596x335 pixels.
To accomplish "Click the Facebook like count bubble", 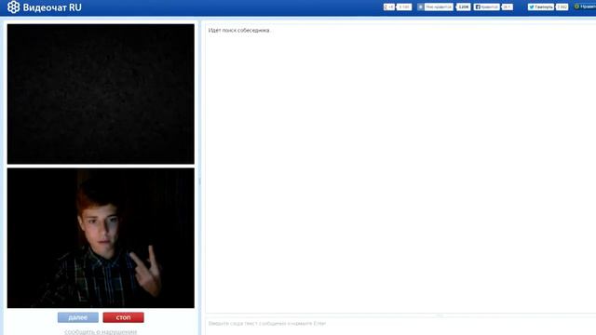I will tap(507, 7).
